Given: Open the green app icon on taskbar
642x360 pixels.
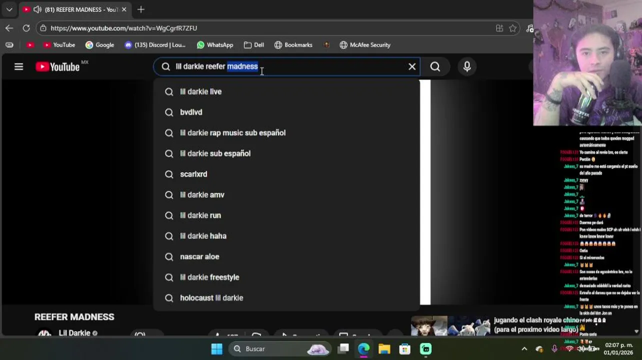Looking at the screenshot, I should click(425, 348).
